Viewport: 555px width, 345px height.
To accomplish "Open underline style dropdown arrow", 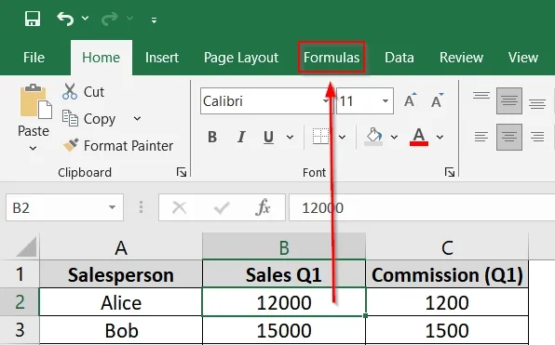I will pyautogui.click(x=290, y=137).
